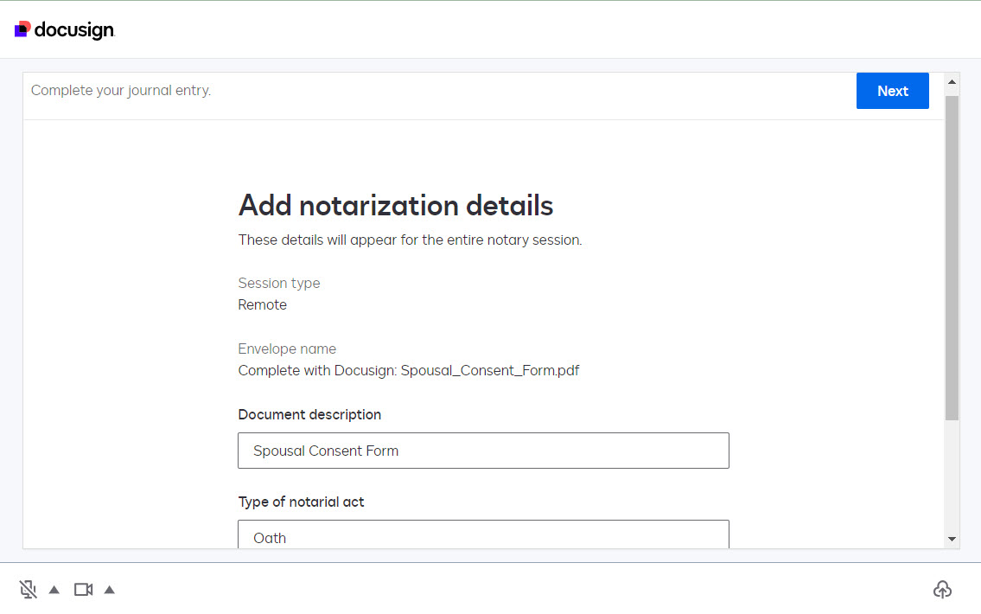Click the Document description label

click(309, 415)
